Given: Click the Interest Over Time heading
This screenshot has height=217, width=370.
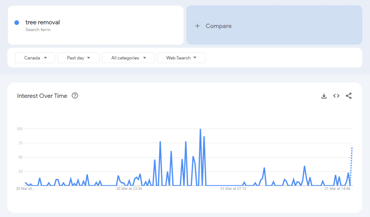Looking at the screenshot, I should coord(42,96).
